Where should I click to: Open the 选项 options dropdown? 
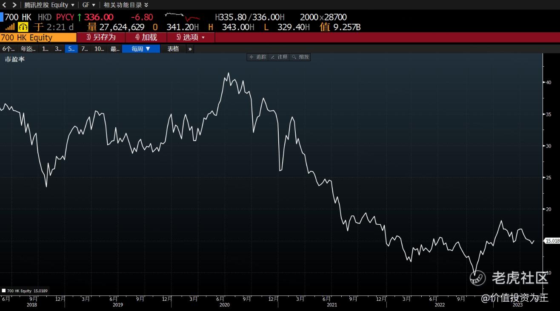click(191, 37)
